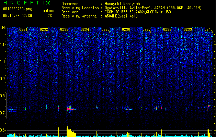The width and height of the screenshot is (216, 137).
Task: Click the 0.8 kHz axis label
Action: (3, 96)
